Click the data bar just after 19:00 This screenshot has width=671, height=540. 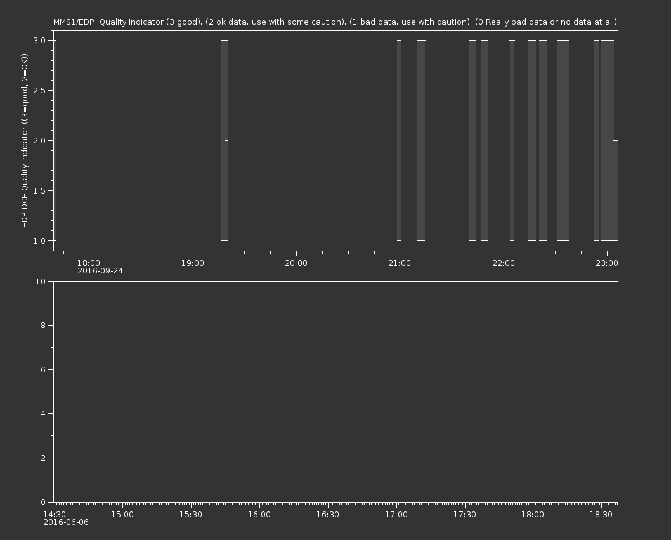tap(224, 140)
